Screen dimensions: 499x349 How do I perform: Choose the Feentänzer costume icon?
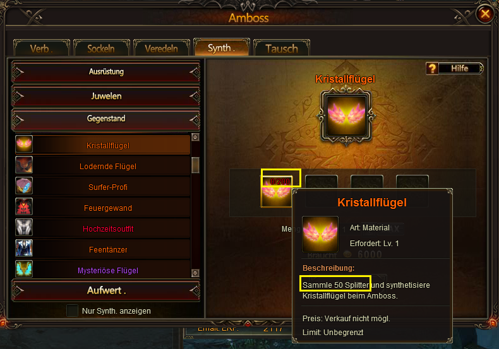[24, 248]
